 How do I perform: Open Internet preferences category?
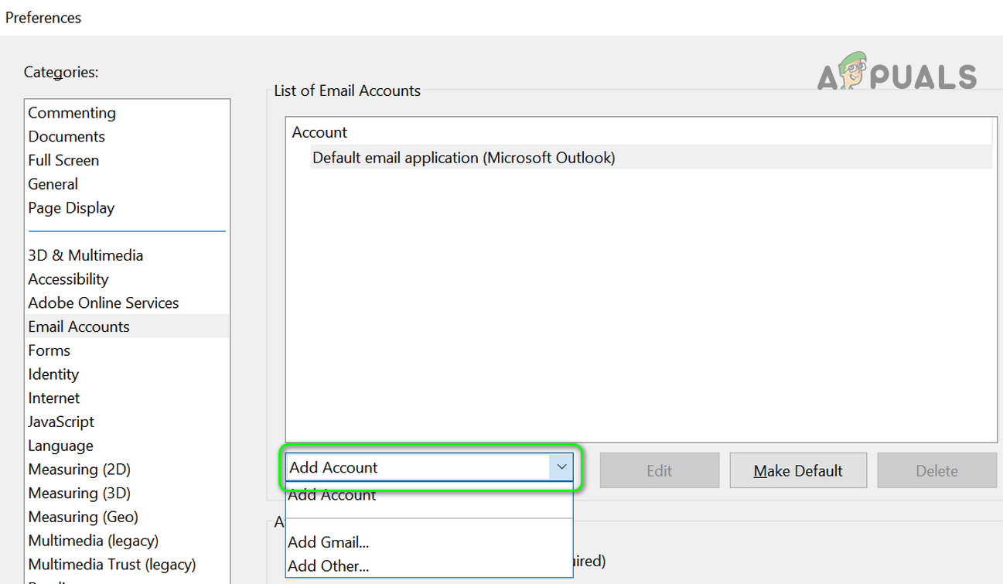pos(54,398)
